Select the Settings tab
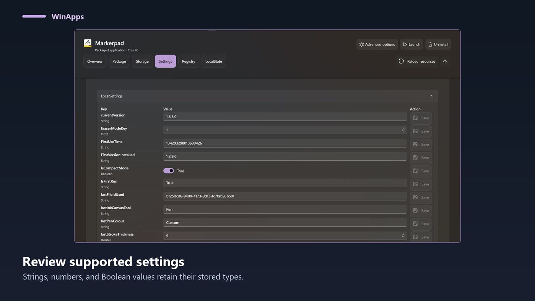The width and height of the screenshot is (535, 301). [x=165, y=61]
